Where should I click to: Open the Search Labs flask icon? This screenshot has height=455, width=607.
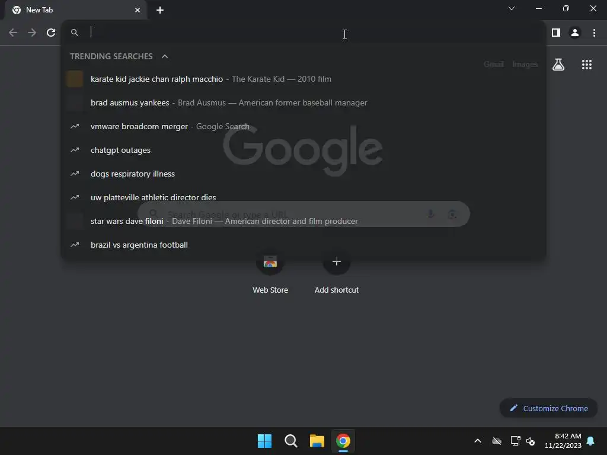pyautogui.click(x=558, y=64)
